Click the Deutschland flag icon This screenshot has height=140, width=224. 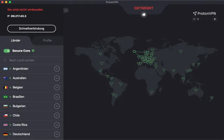(6, 134)
